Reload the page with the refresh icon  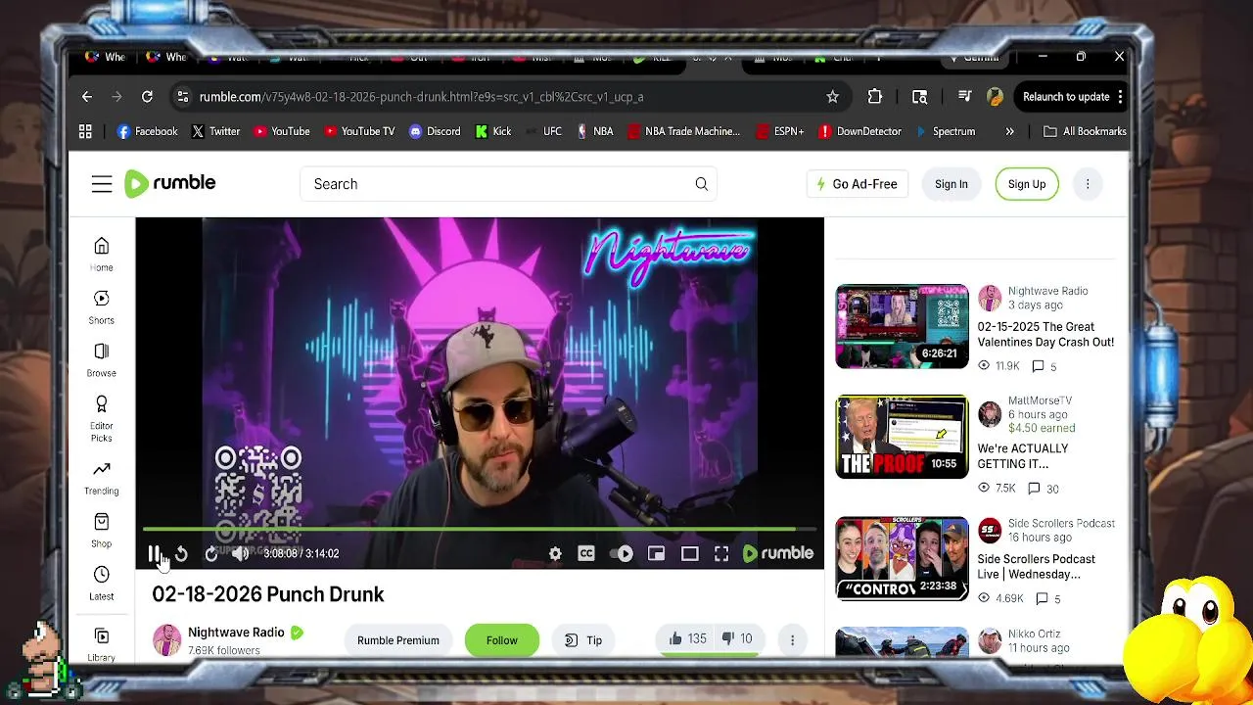click(147, 97)
